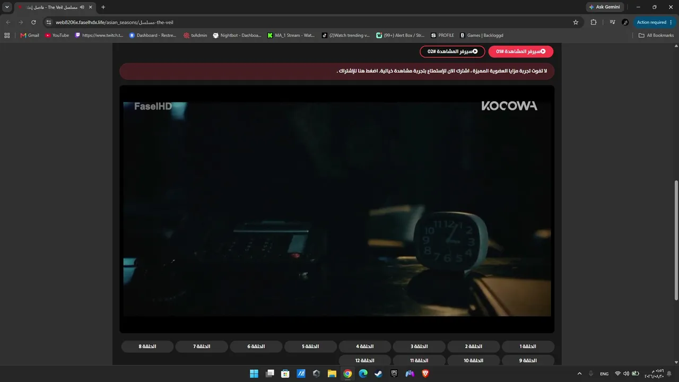Screen dimensions: 679x382
Task: Open the All Bookmarks folder
Action: point(656,36)
